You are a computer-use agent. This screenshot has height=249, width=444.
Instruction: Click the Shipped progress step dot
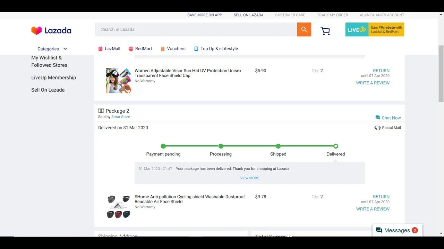[x=278, y=146]
